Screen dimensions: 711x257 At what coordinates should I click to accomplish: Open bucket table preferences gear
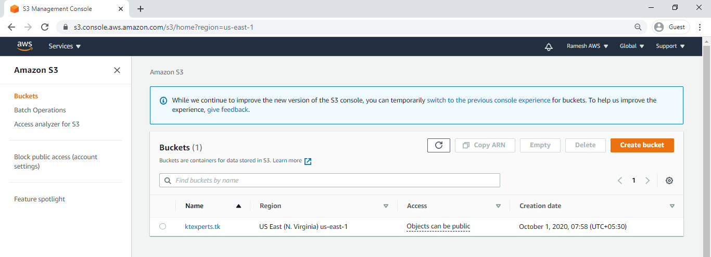(x=669, y=181)
